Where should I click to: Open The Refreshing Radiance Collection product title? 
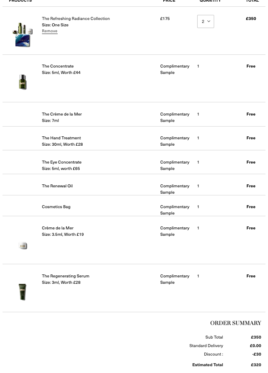click(x=76, y=19)
